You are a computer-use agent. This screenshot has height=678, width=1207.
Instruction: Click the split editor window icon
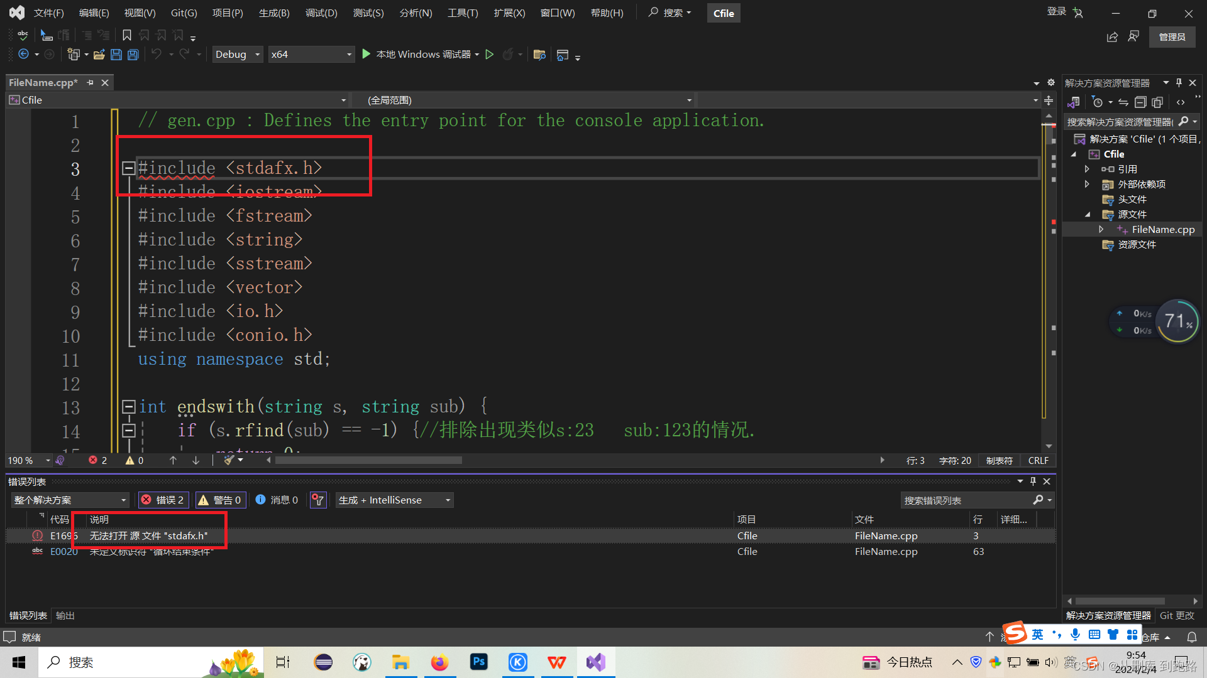click(x=1049, y=100)
